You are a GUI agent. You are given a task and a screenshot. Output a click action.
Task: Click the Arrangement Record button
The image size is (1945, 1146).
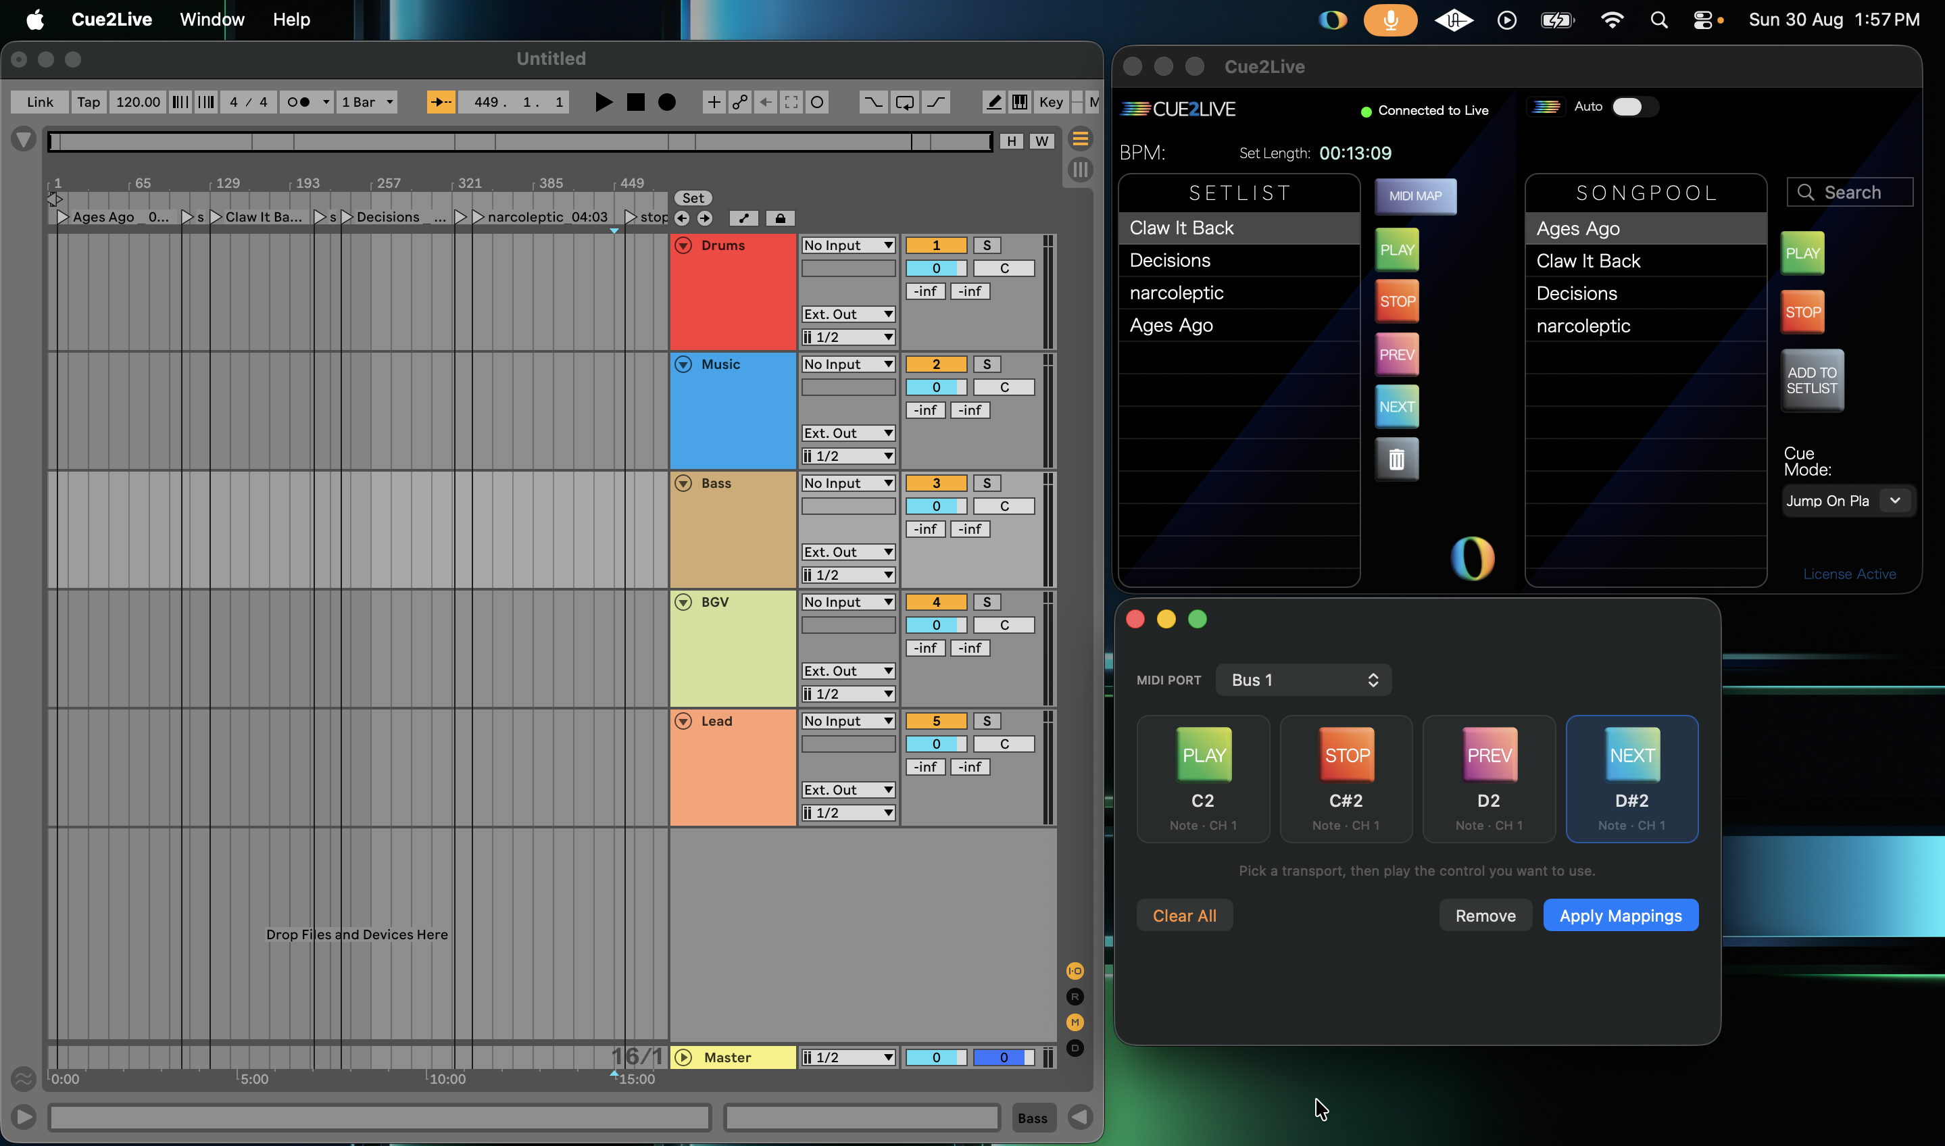click(x=667, y=102)
